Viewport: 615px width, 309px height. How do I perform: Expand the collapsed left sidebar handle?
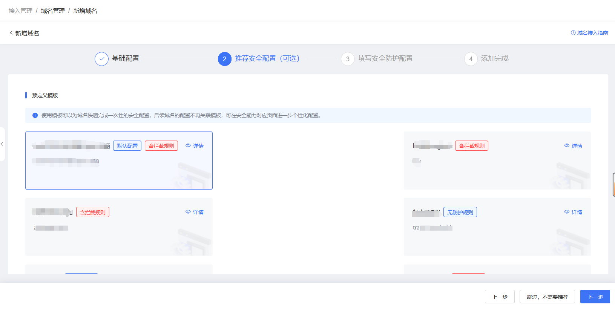pos(2,144)
